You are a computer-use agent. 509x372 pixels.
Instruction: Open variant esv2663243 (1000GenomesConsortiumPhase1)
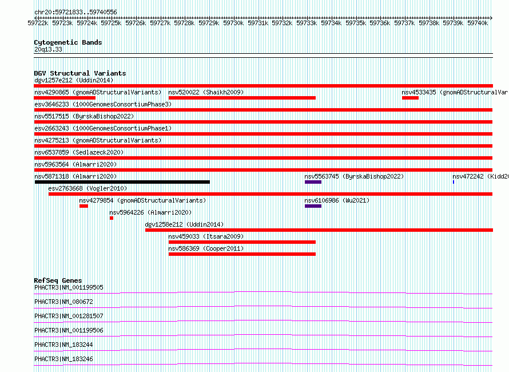point(103,128)
